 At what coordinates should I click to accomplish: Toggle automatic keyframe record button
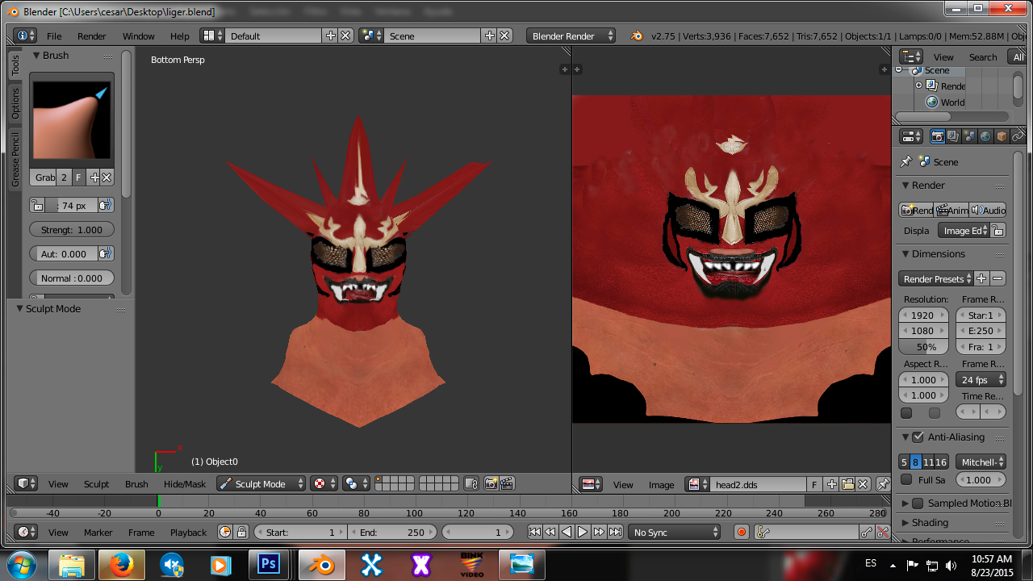tap(742, 532)
